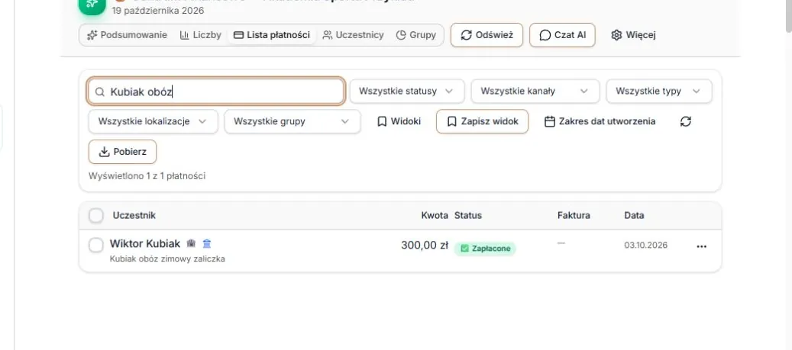This screenshot has width=792, height=350.
Task: Toggle the select-all checkbox in table header
Action: (96, 215)
